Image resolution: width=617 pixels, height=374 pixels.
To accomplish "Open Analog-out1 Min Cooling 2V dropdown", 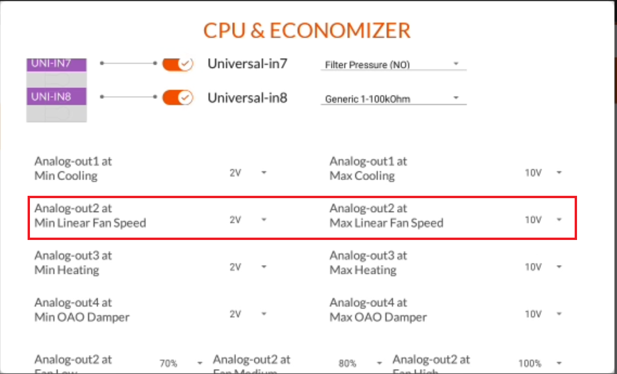I will pyautogui.click(x=264, y=173).
